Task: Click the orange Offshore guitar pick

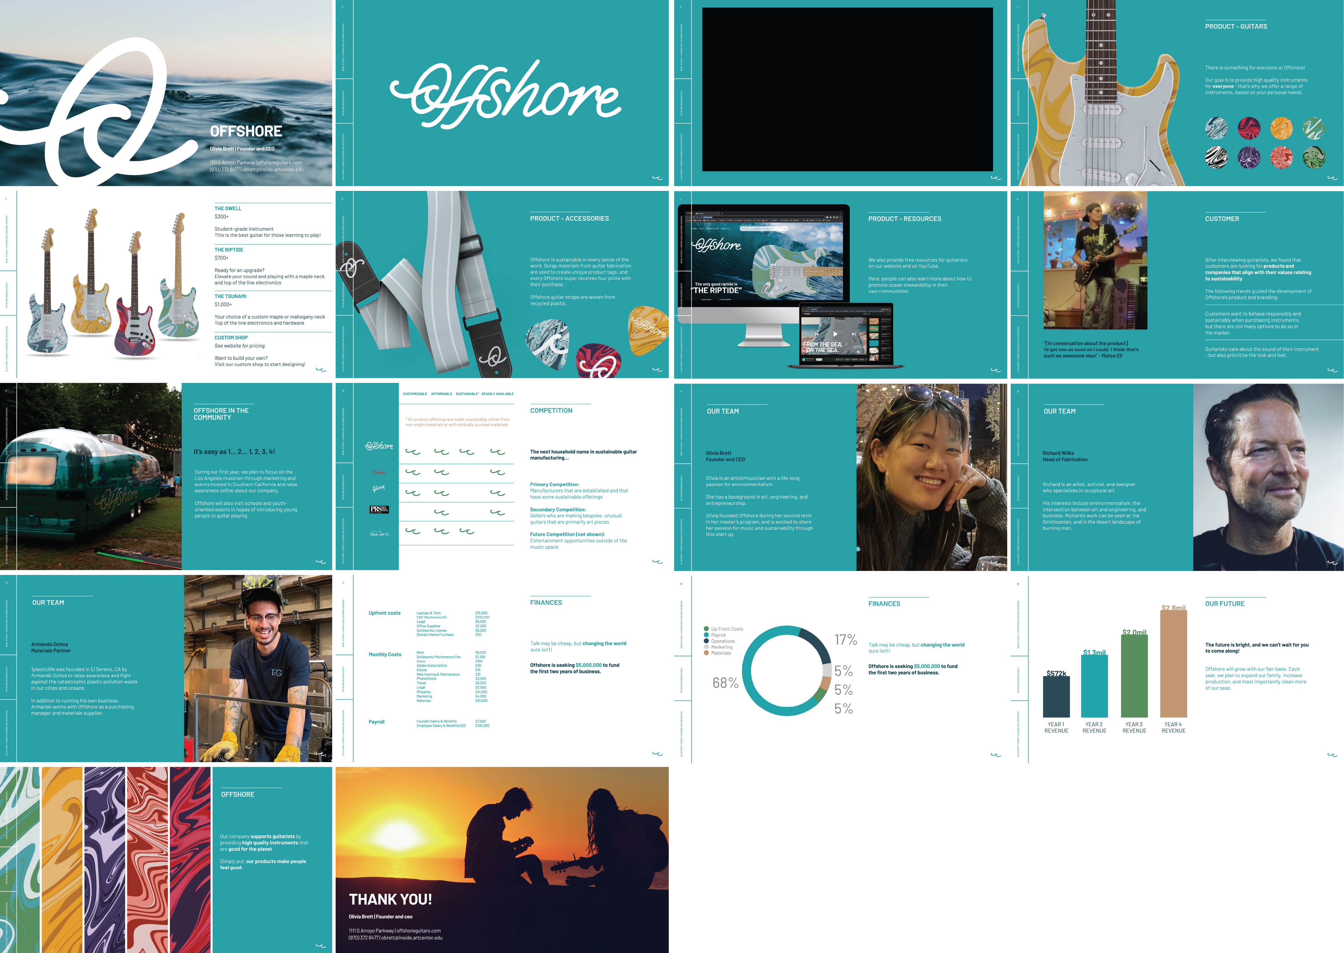Action: point(647,330)
